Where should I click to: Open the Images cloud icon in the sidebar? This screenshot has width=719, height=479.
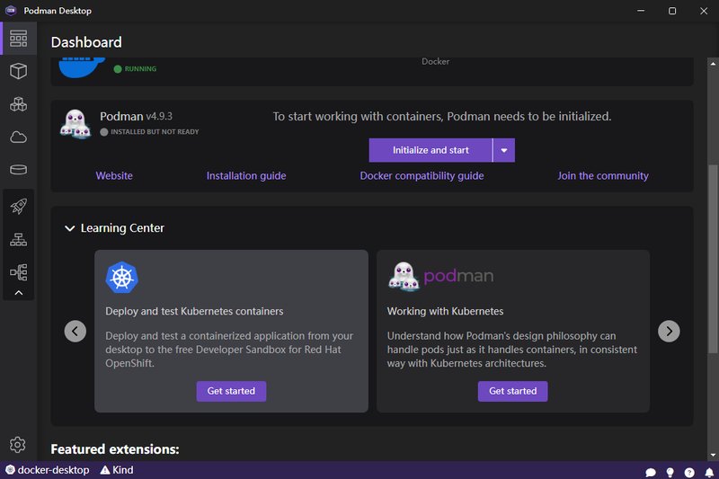[18, 137]
